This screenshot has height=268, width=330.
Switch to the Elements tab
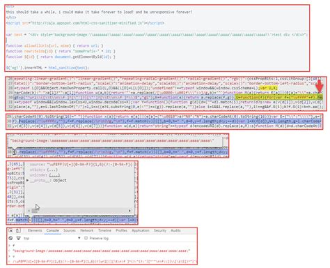(x=35, y=230)
